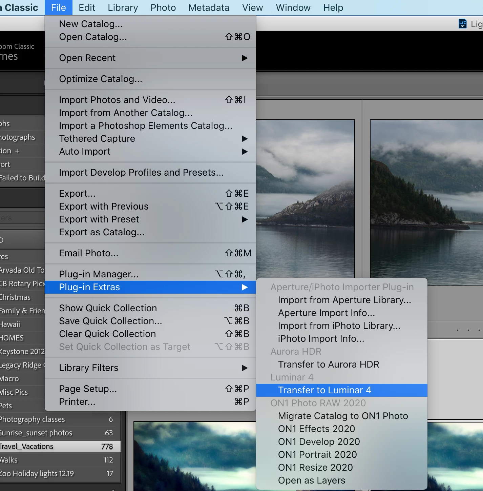Select Email Photo... menu item
The height and width of the screenshot is (491, 483).
click(x=150, y=253)
